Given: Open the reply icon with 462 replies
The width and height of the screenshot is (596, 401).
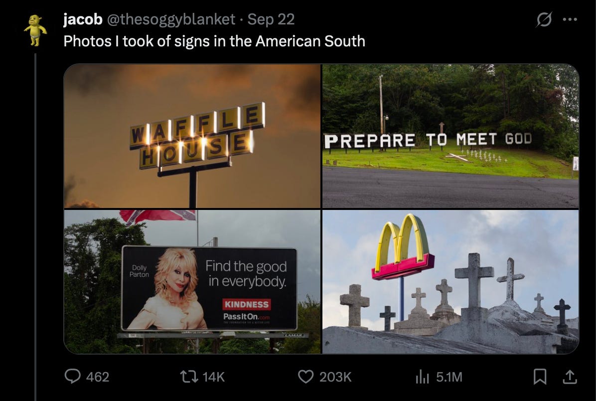Looking at the screenshot, I should (x=73, y=376).
